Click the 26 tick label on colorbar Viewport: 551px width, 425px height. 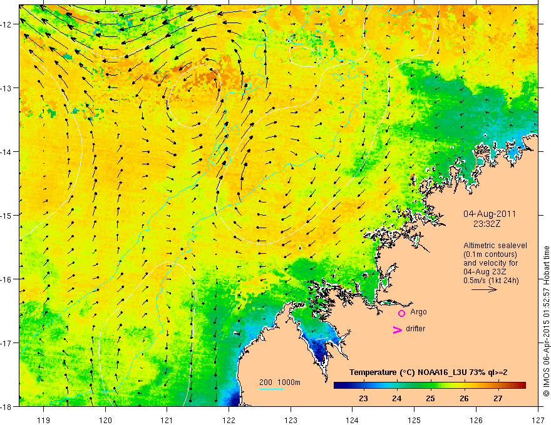[x=464, y=399]
